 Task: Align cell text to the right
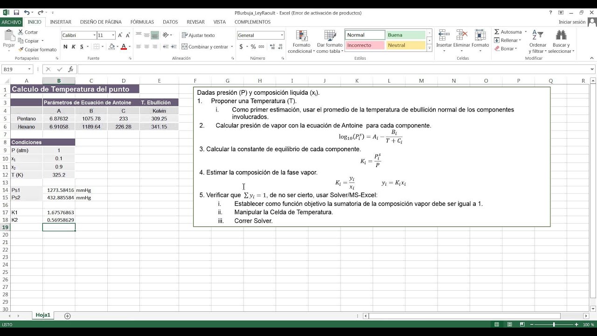point(155,47)
